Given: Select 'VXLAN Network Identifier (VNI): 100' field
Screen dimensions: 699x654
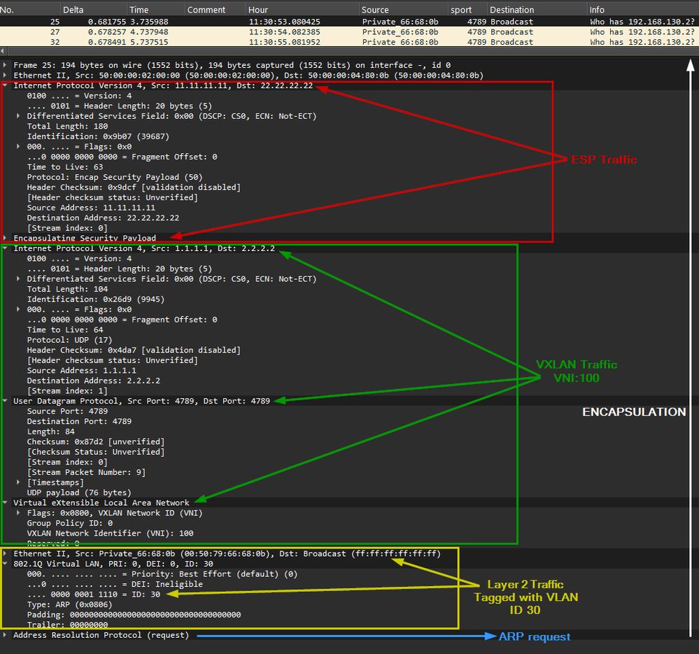Looking at the screenshot, I should click(x=110, y=533).
